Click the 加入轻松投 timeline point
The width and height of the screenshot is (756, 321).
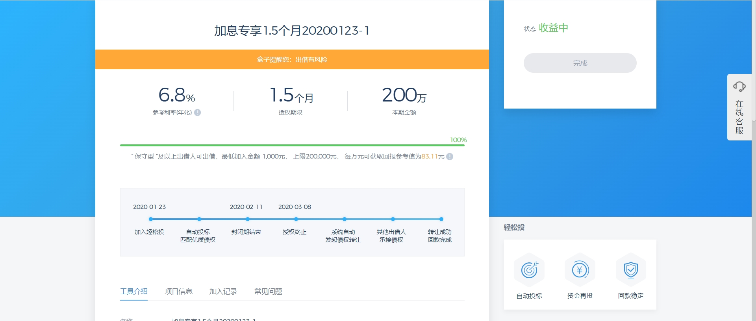point(151,219)
